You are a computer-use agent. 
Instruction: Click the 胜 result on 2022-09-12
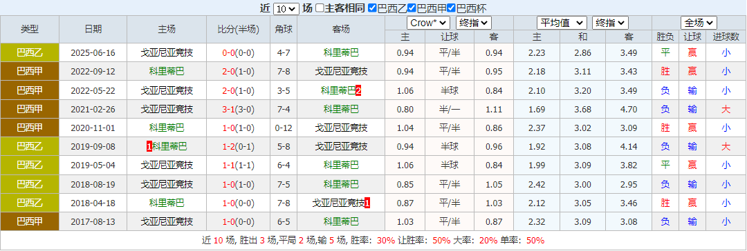(x=665, y=72)
